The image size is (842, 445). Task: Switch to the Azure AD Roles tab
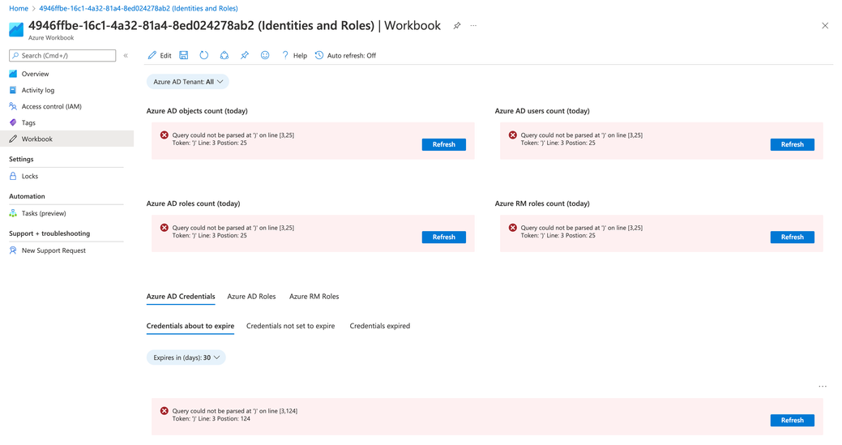point(251,297)
